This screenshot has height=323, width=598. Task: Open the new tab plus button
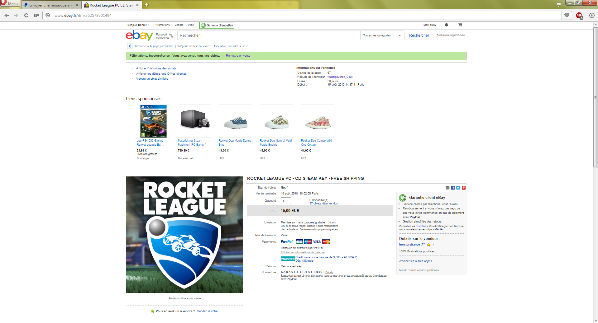[x=146, y=5]
